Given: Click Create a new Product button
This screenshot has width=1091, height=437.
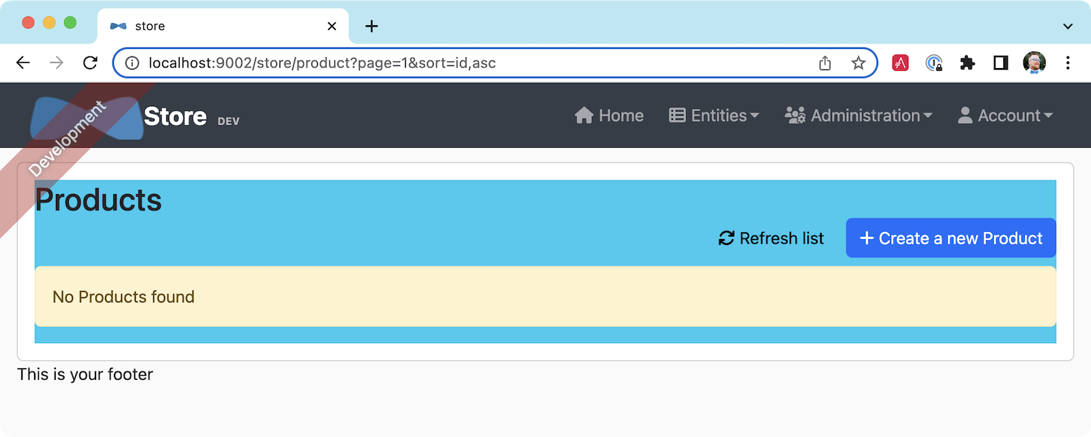Looking at the screenshot, I should click(951, 238).
